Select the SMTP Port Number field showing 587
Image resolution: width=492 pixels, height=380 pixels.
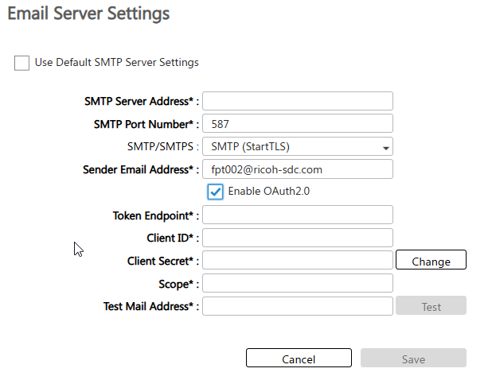[298, 124]
